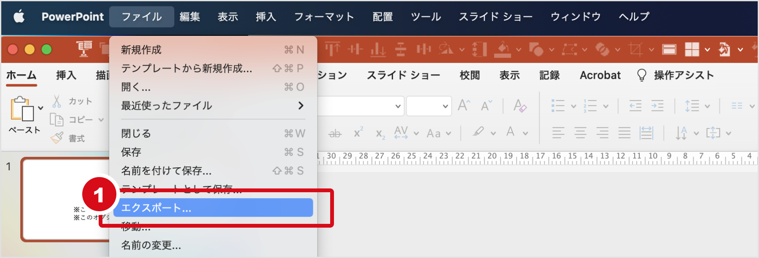Viewport: 759px width, 258px height.
Task: Switch to the Home ribbon tab
Action: (x=22, y=75)
